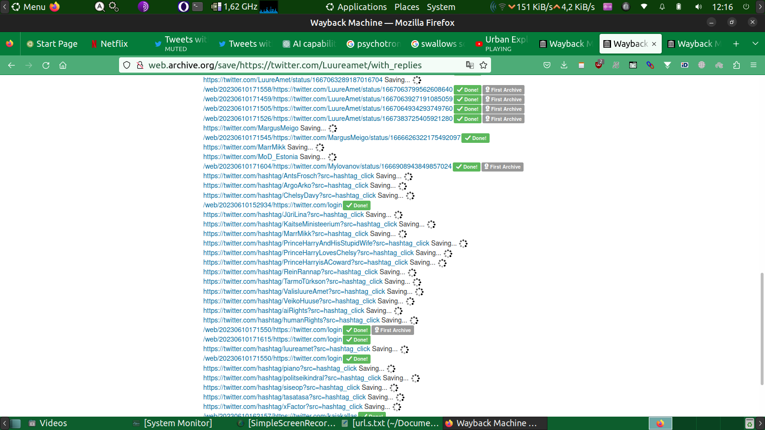This screenshot has height=430, width=765.
Task: Open the site security shield icon
Action: [127, 65]
